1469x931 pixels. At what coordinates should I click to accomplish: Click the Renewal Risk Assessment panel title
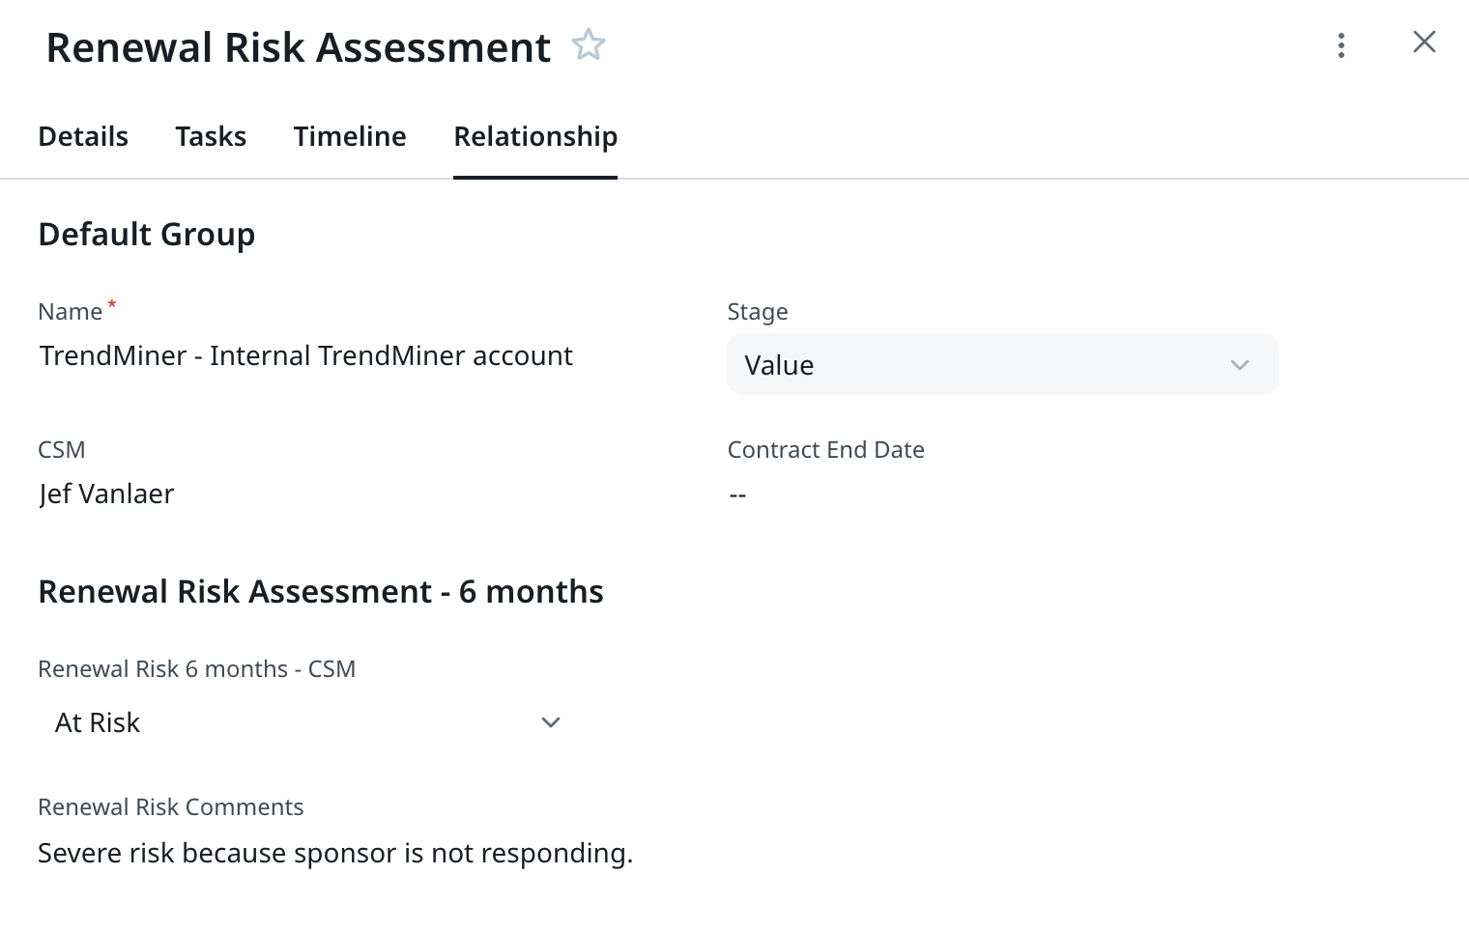click(298, 47)
